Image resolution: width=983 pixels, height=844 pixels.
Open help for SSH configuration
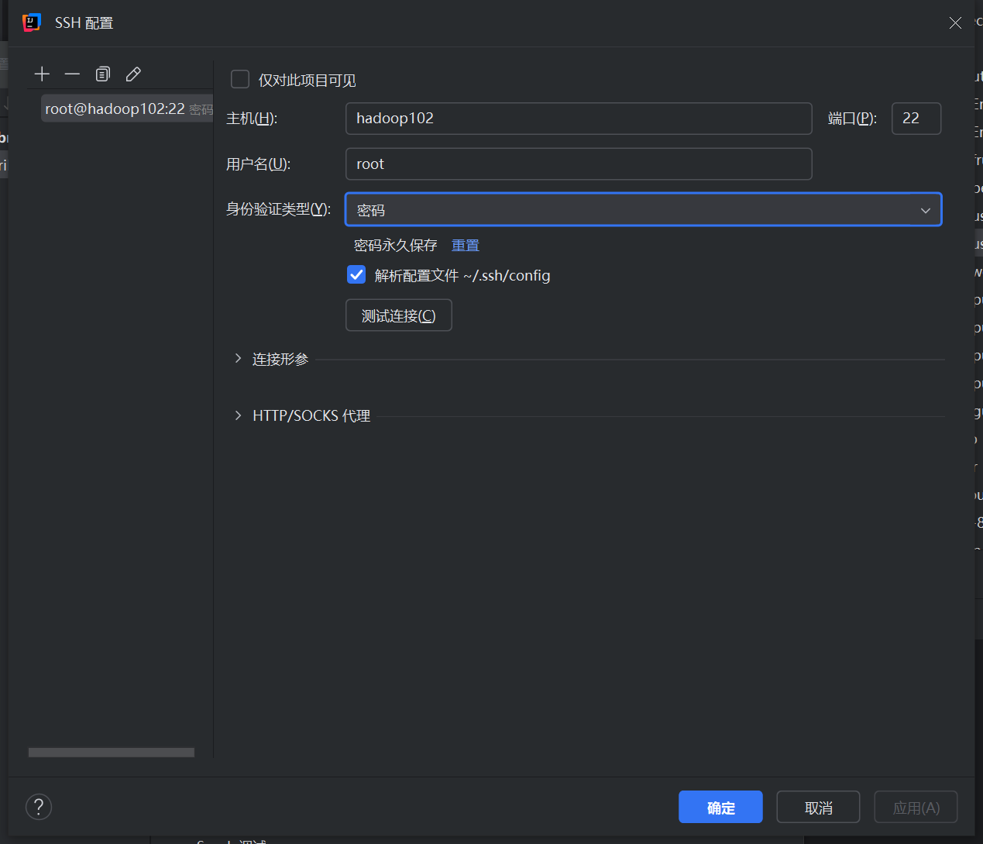click(39, 807)
